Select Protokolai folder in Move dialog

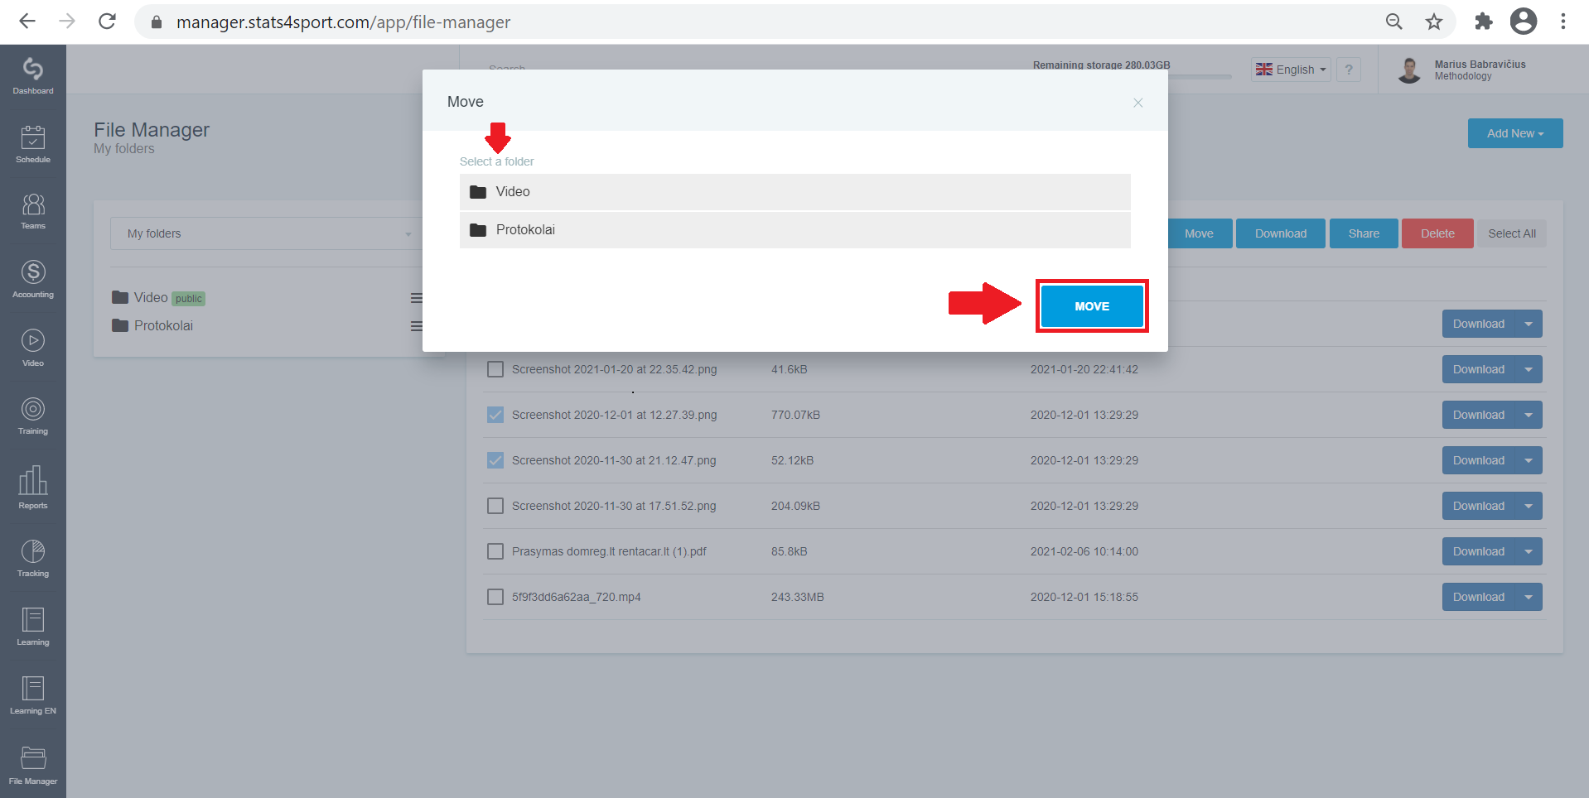(795, 230)
